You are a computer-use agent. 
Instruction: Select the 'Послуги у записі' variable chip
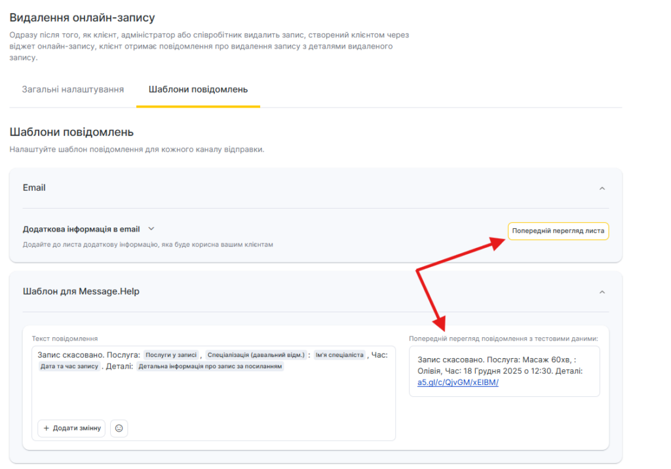tap(171, 355)
